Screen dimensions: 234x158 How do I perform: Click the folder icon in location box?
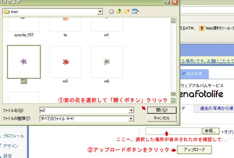7,11
